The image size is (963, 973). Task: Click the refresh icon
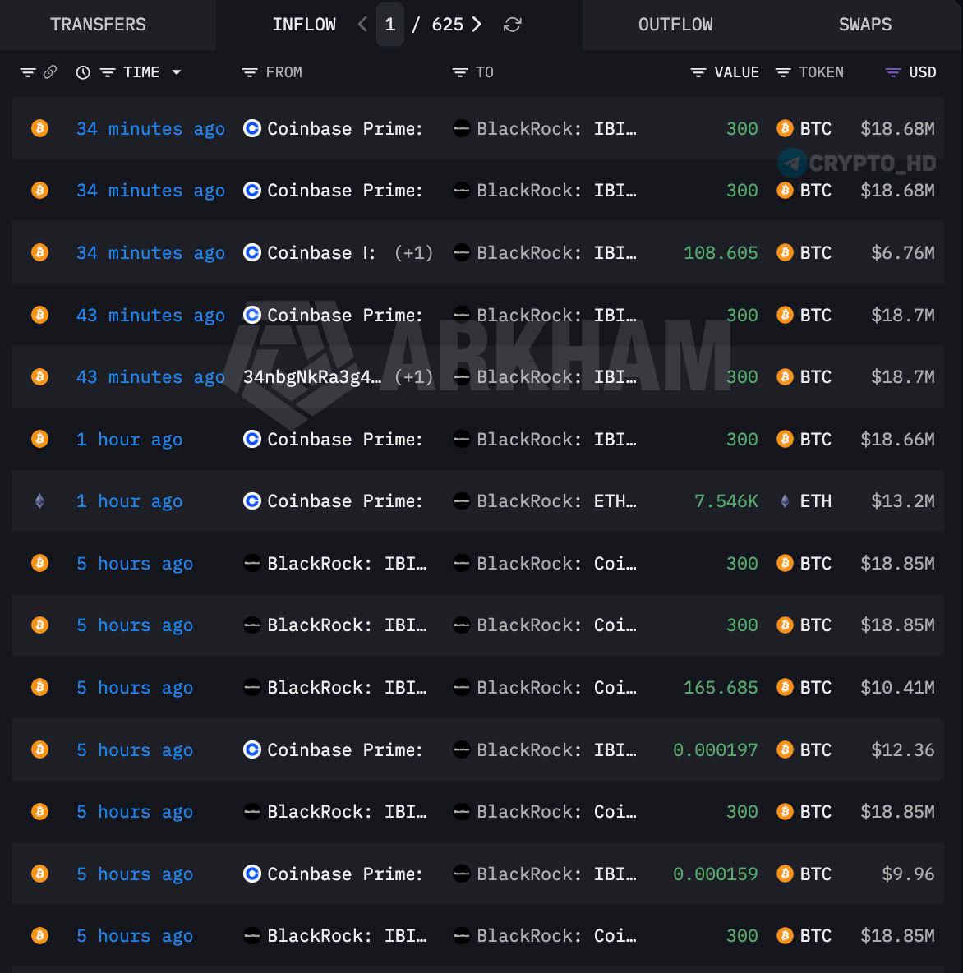(x=513, y=24)
